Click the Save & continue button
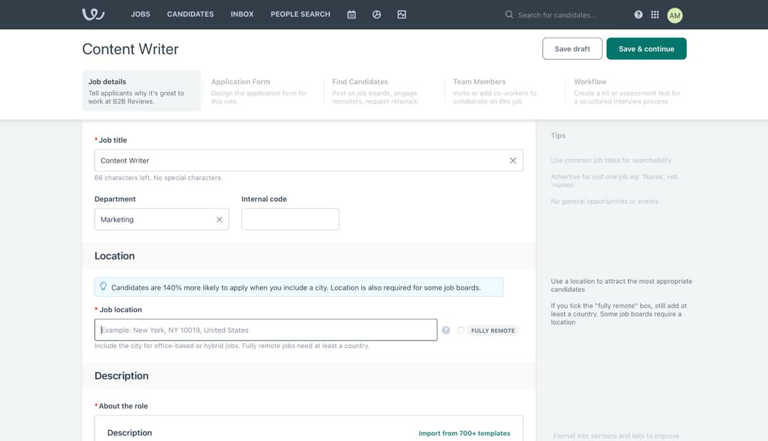Image resolution: width=768 pixels, height=441 pixels. 646,48
